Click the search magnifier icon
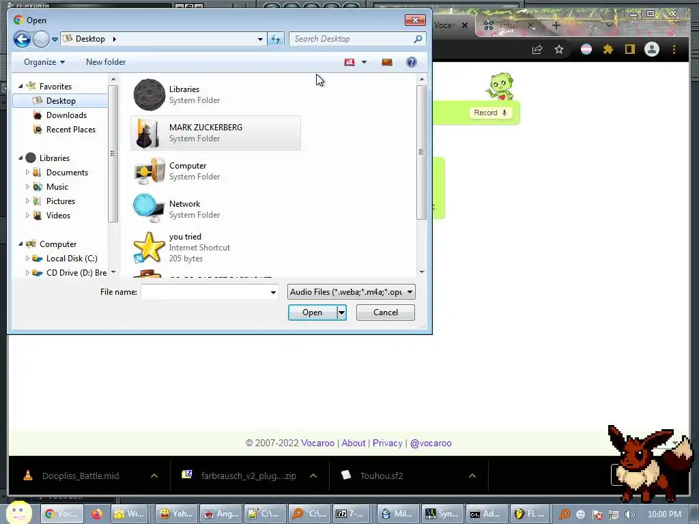Viewport: 699px width, 524px height. click(418, 39)
